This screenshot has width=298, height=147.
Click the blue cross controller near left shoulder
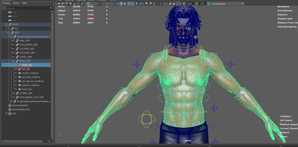point(137,64)
